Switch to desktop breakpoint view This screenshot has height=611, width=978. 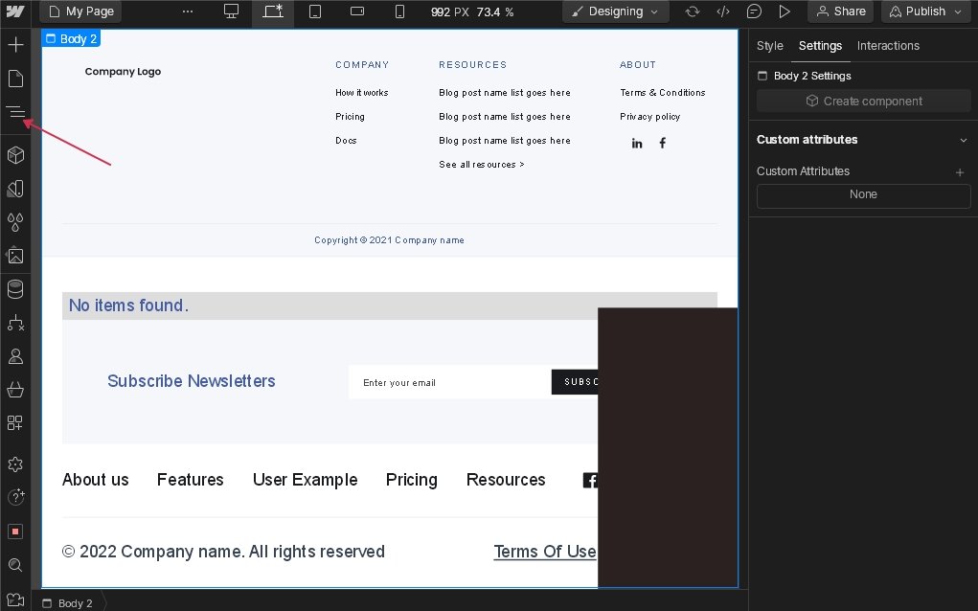tap(231, 11)
